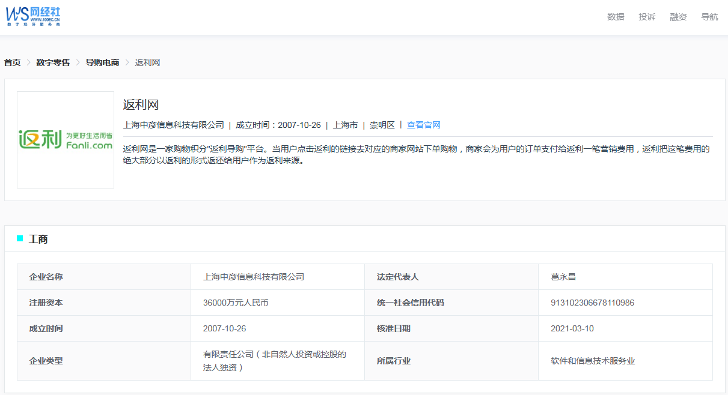The image size is (728, 395).
Task: Click the 返利网 description paragraph
Action: click(417, 155)
